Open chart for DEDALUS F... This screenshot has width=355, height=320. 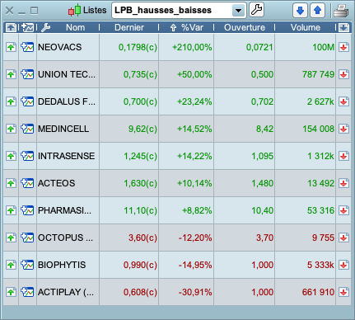point(27,101)
